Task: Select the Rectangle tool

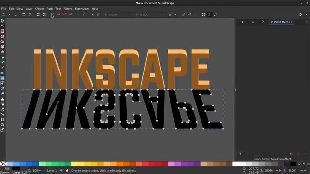Action: coord(2,31)
